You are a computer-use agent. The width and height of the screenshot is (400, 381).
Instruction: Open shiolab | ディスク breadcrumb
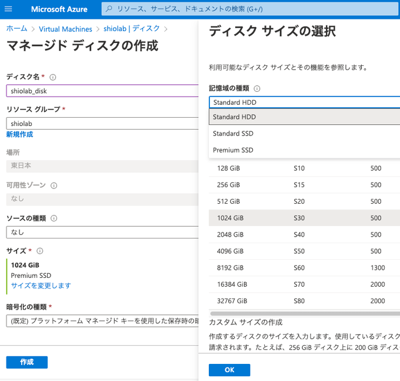[x=132, y=29]
